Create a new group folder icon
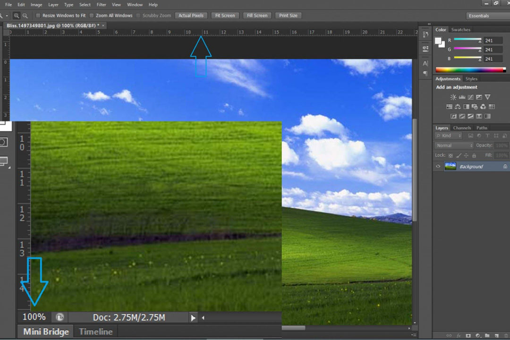Image resolution: width=510 pixels, height=340 pixels. pos(487,335)
